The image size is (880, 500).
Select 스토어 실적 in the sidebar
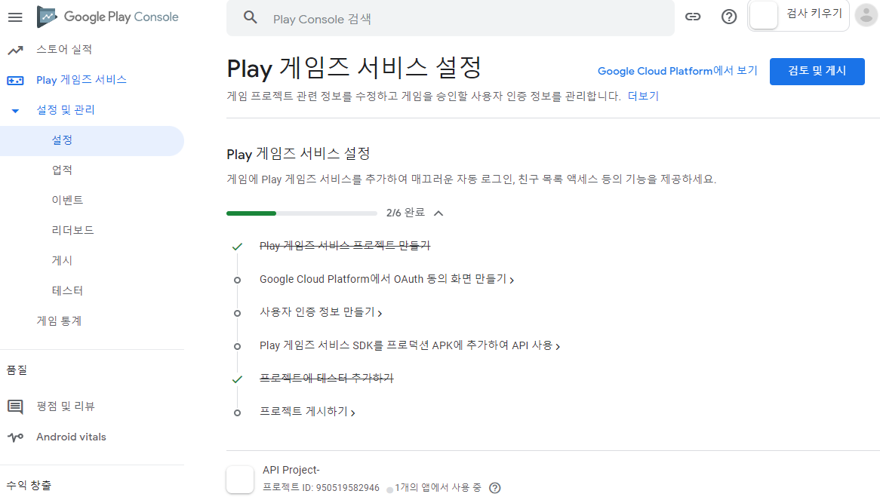tap(64, 49)
